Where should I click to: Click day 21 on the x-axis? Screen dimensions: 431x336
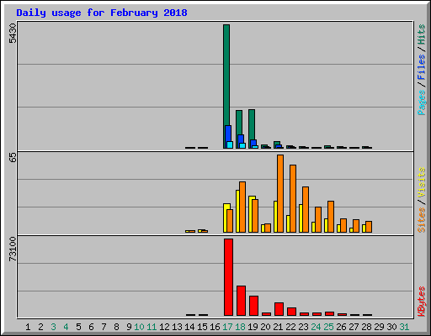(x=278, y=327)
